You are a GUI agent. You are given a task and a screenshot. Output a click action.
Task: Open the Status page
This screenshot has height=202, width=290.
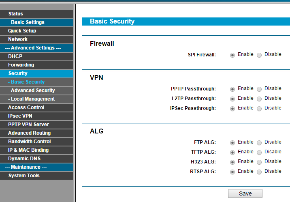(x=16, y=14)
